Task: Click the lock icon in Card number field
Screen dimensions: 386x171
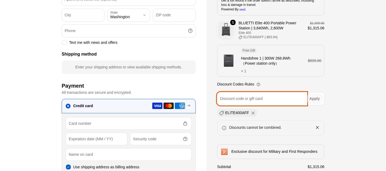Action: pos(185,123)
